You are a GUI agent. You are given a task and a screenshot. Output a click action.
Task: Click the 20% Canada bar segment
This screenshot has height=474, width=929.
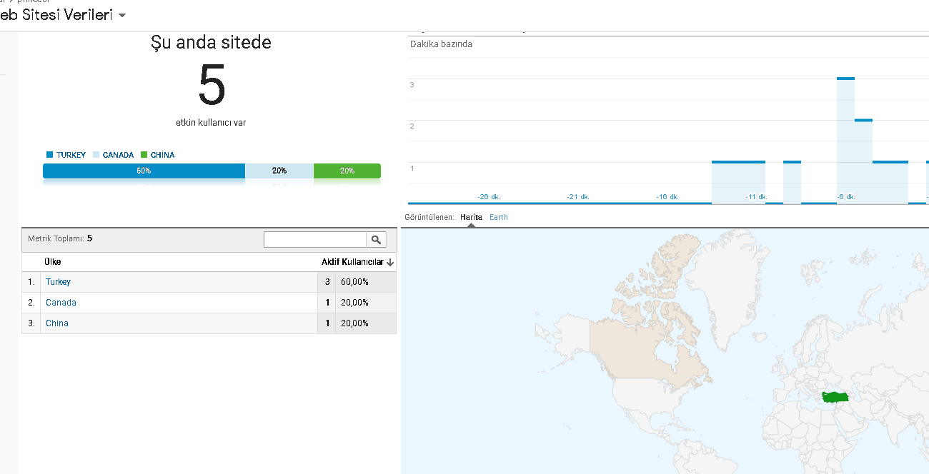point(279,171)
